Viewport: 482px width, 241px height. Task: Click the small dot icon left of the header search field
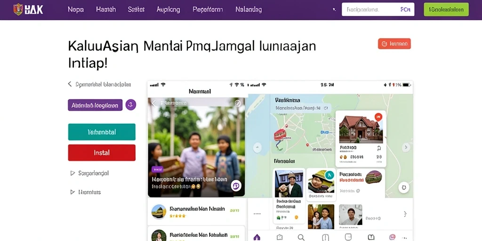coord(334,10)
